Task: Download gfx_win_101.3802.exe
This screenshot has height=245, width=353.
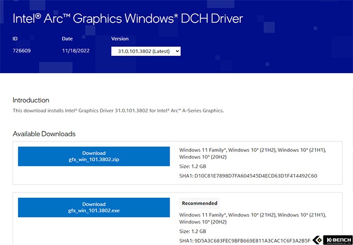Action: point(94,207)
